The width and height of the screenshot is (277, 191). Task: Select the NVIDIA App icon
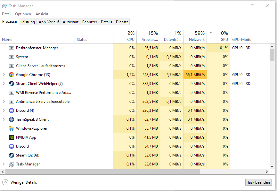12,137
